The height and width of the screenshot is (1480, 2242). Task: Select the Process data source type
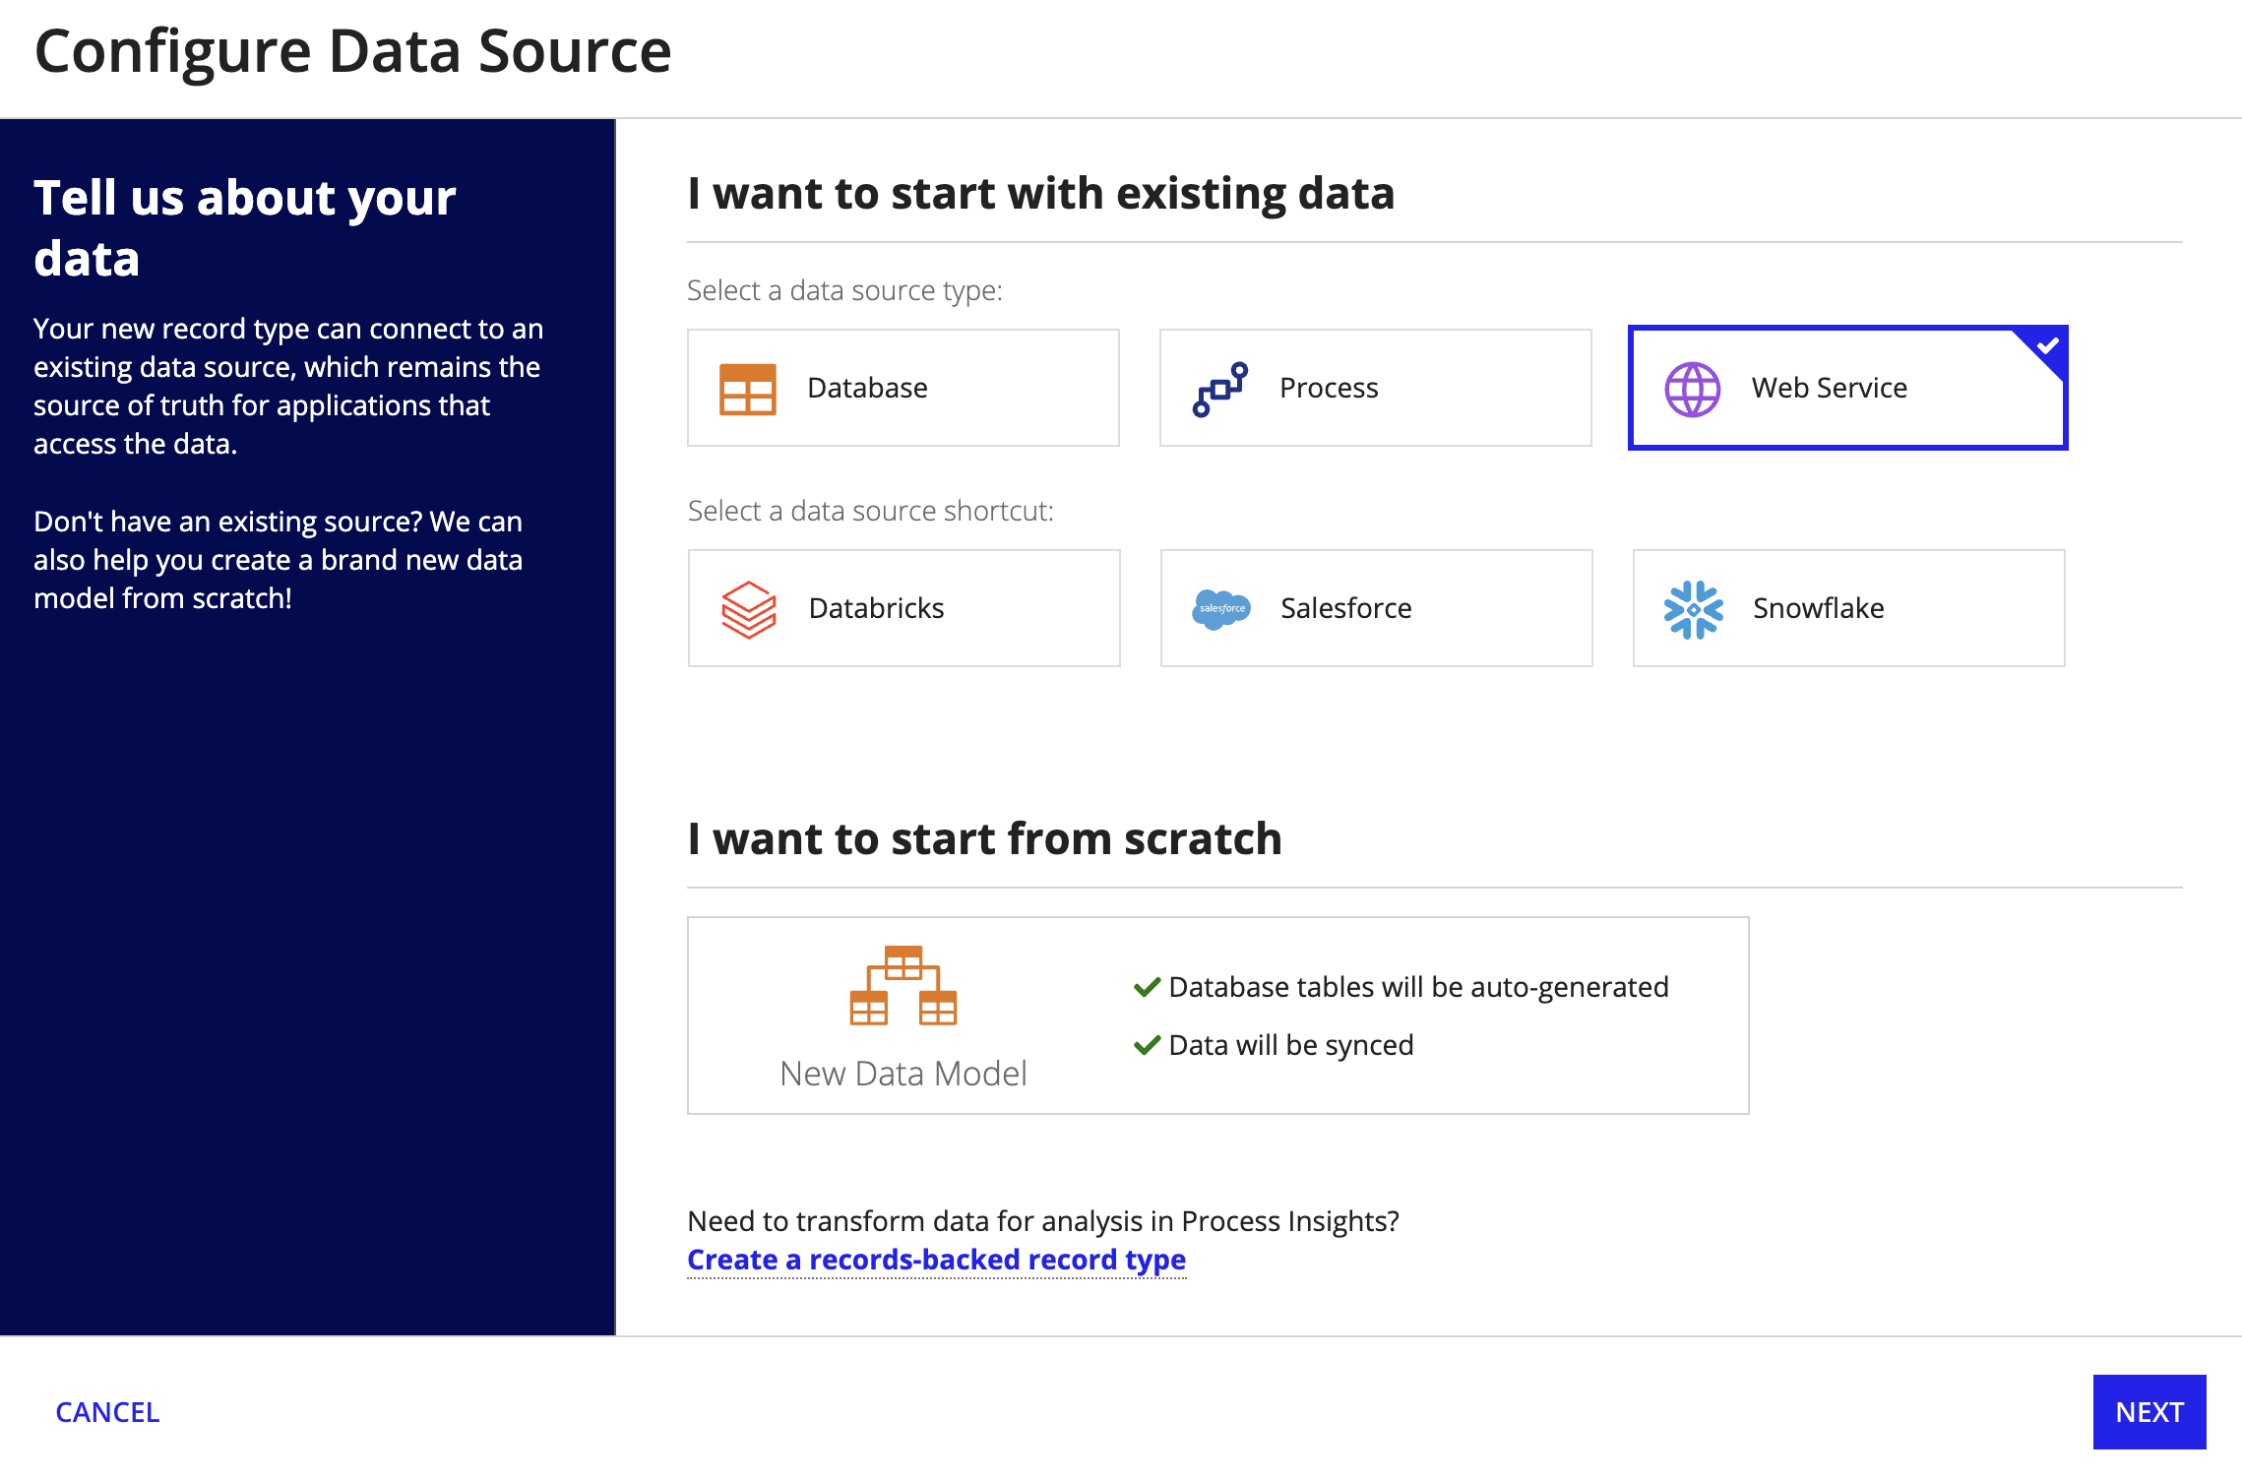[1376, 388]
